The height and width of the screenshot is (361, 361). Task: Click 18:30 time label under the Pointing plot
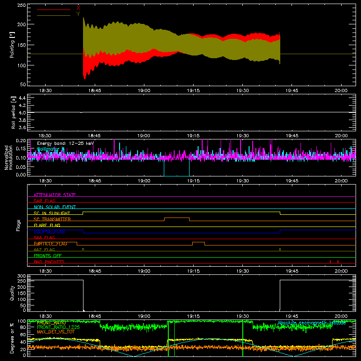46,91
